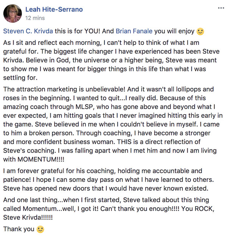Open the three-dot post options menu
Image resolution: width=227 pixels, height=238 pixels.
(221, 8)
